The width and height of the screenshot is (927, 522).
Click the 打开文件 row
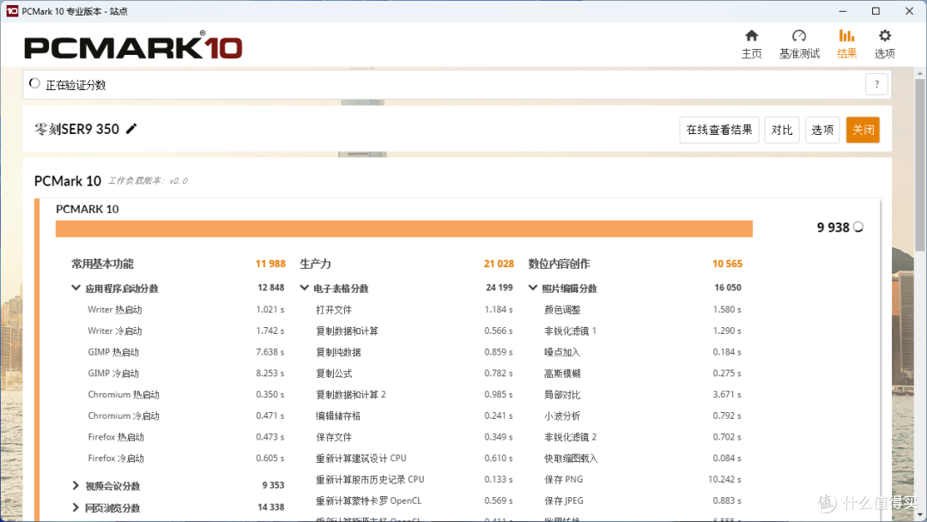tap(415, 309)
